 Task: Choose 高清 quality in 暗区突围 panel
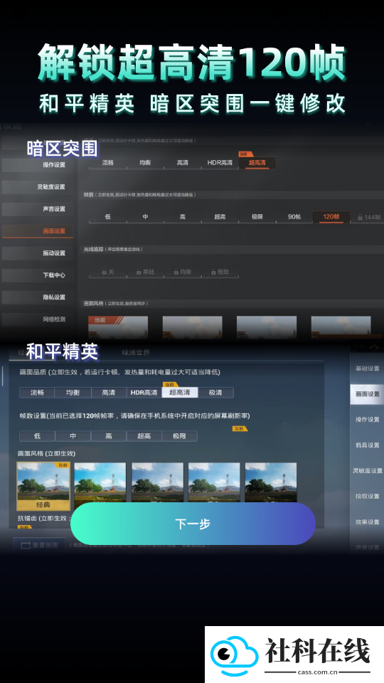[x=183, y=163]
